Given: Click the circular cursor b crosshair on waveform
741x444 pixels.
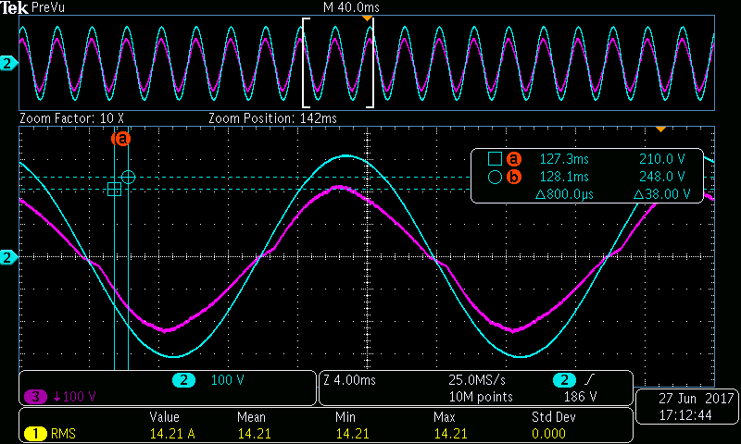Looking at the screenshot, I should click(x=128, y=178).
